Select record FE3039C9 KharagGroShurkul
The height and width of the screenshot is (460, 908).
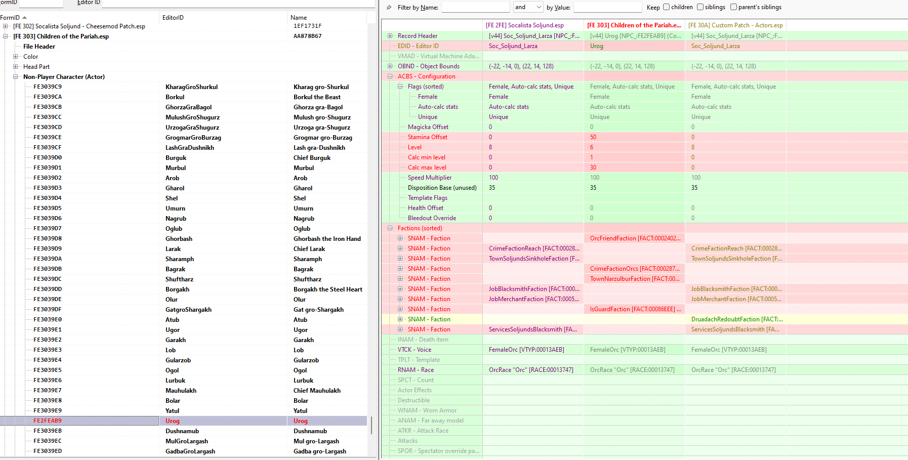point(183,87)
